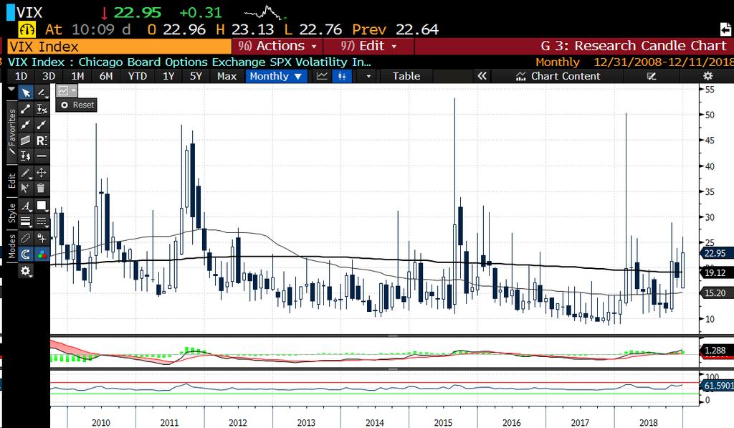This screenshot has width=734, height=428.
Task: Select the add-pointer selection tool
Action: click(26, 189)
